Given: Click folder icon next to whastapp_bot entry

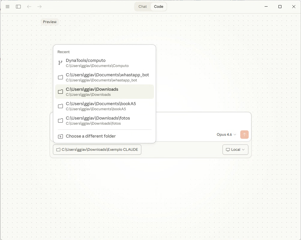Looking at the screenshot, I should coord(60,77).
